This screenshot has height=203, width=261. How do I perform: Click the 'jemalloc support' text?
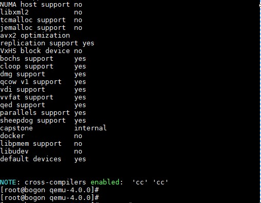click(x=33, y=28)
